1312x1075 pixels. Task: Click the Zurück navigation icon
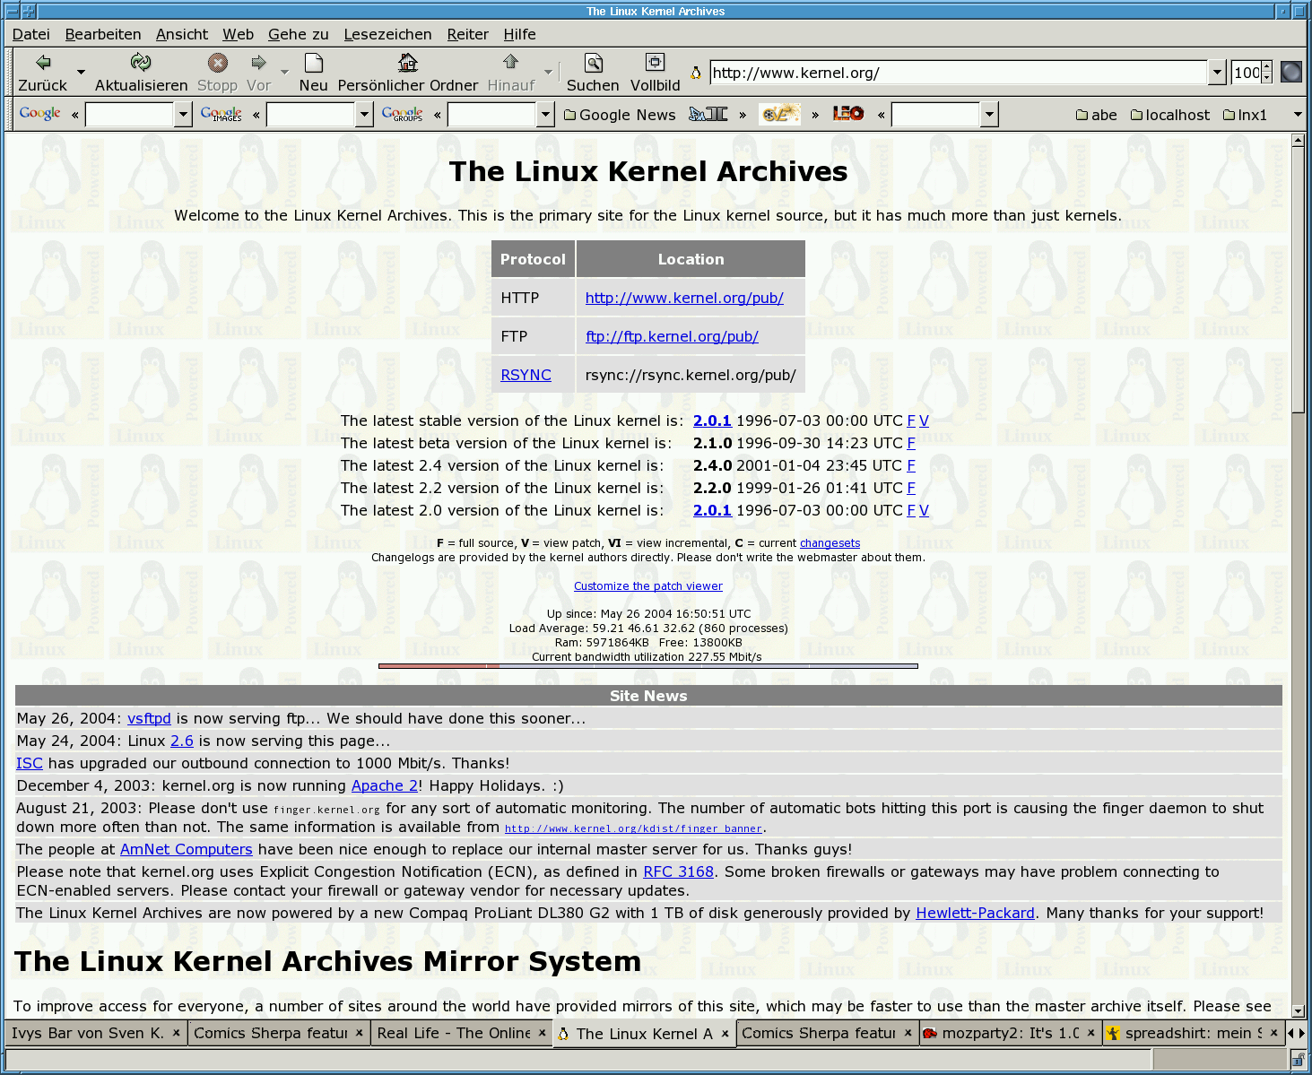[42, 62]
